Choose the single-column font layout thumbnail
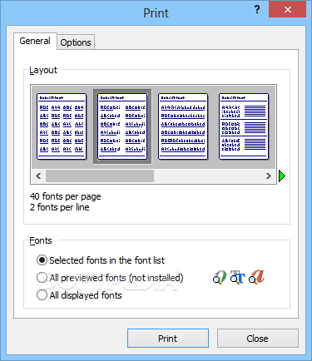Viewport: 312px width, 361px height. [x=183, y=126]
